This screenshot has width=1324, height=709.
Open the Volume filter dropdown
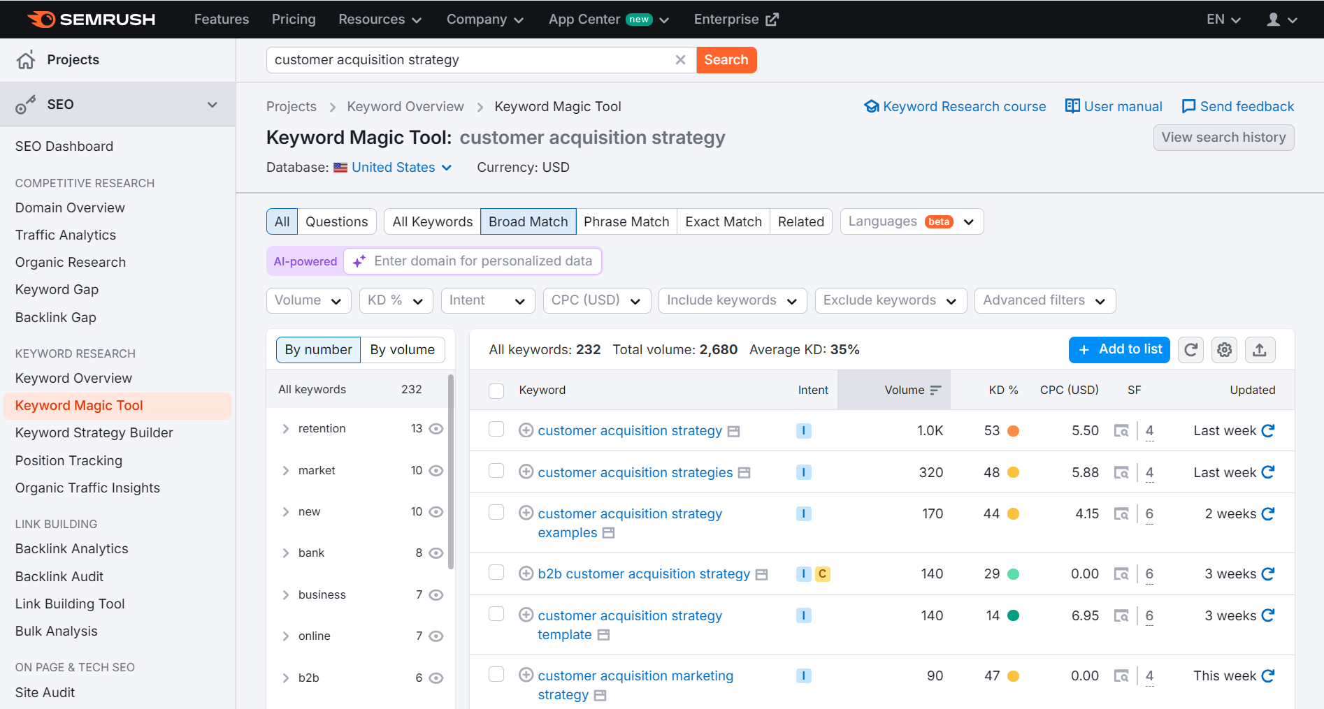click(308, 300)
